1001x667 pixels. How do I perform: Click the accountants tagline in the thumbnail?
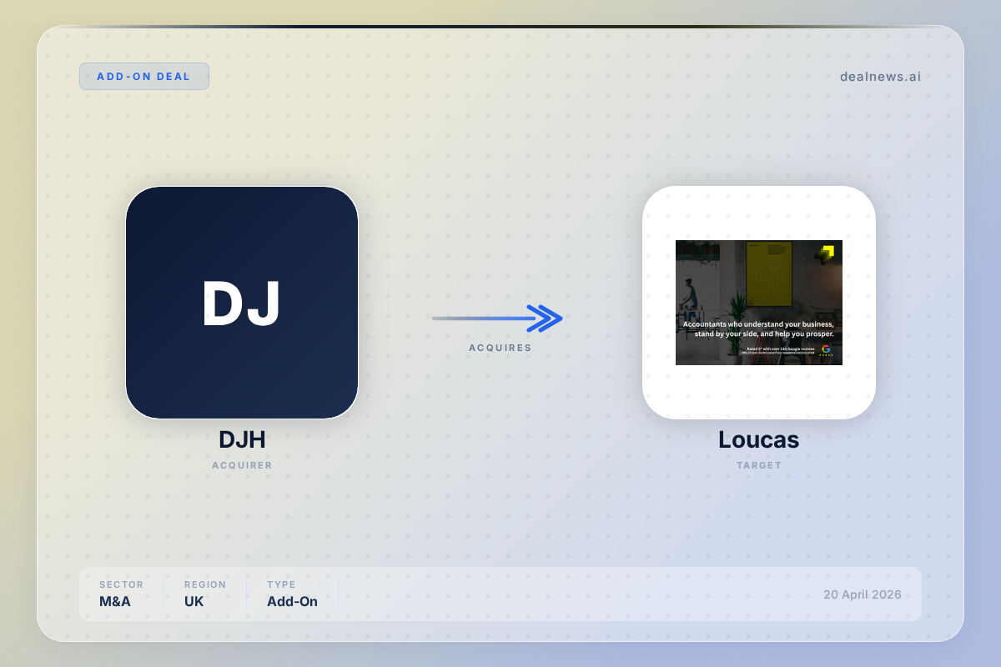coord(758,328)
